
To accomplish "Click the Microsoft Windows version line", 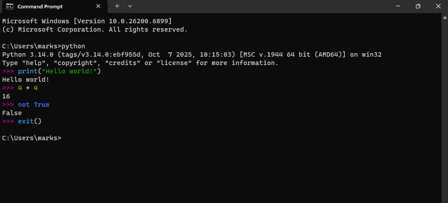I will [87, 21].
